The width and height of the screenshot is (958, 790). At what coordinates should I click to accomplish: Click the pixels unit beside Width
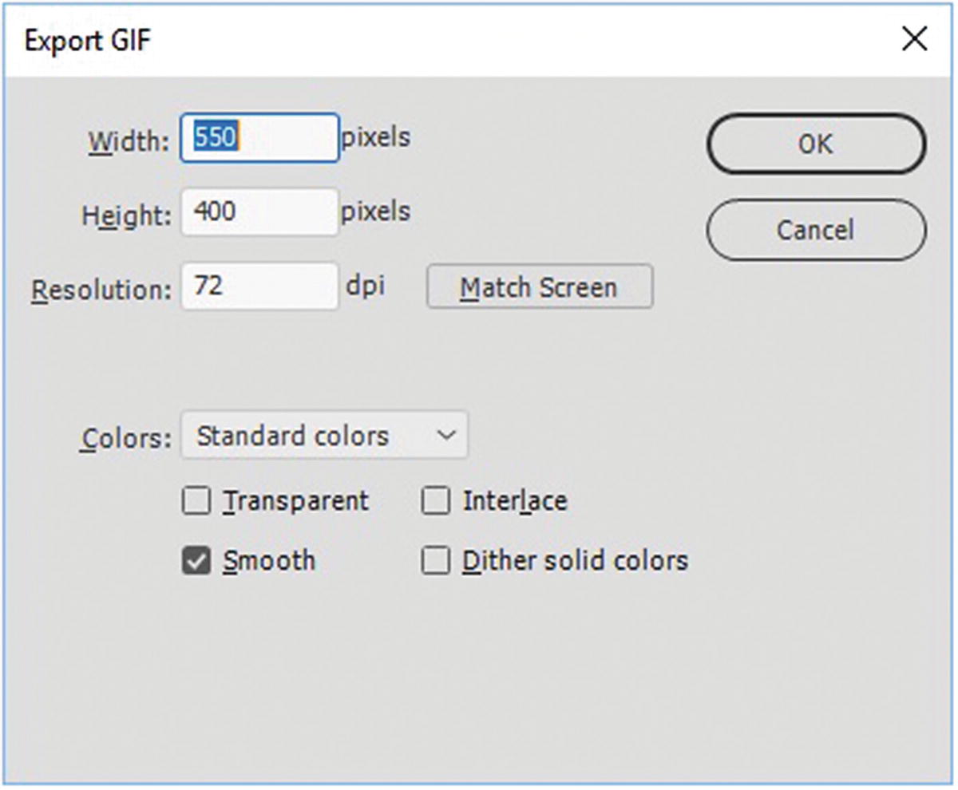[376, 138]
